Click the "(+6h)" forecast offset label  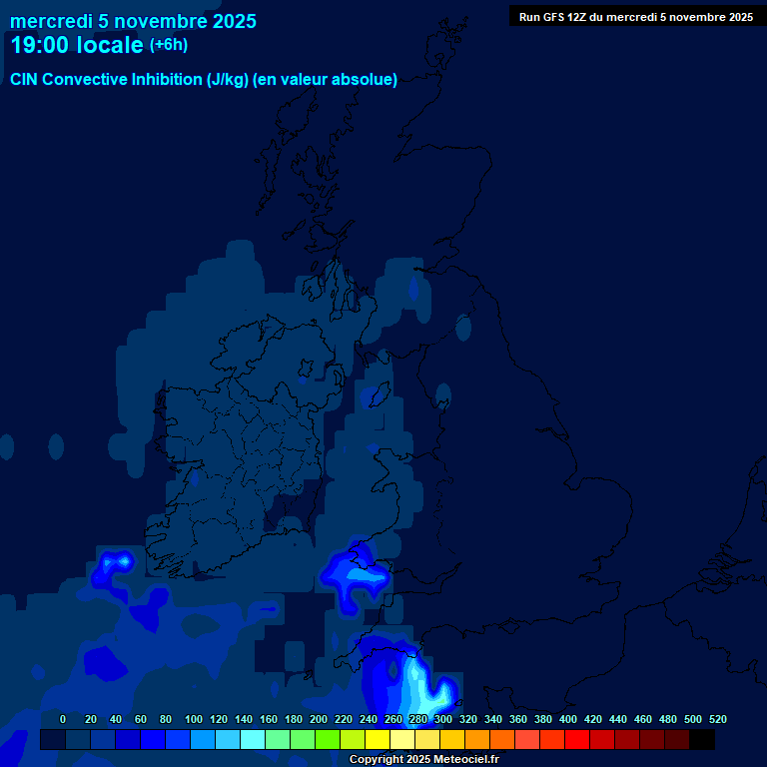(x=169, y=45)
